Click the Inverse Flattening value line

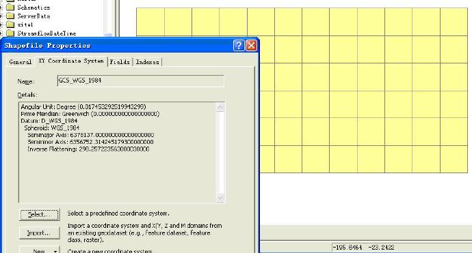[x=88, y=149]
